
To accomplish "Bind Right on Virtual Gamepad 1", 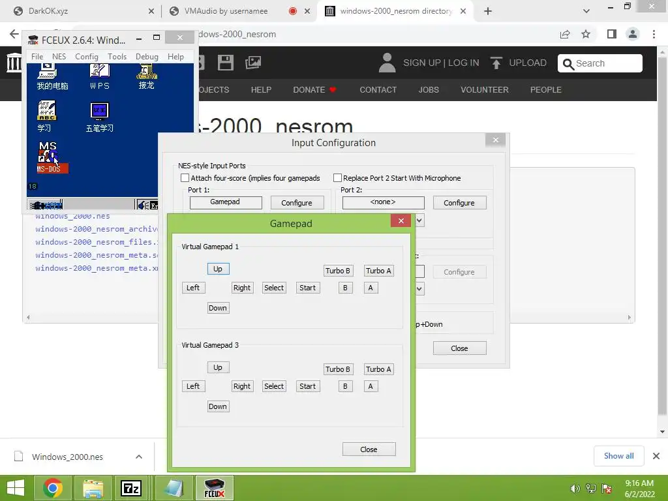I will pos(242,288).
